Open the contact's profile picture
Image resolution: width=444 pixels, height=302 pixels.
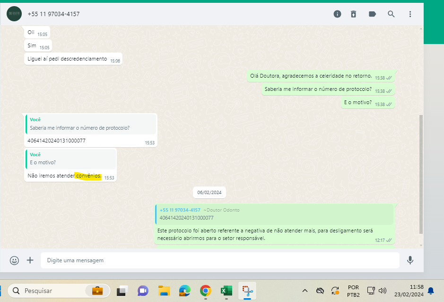pos(14,14)
